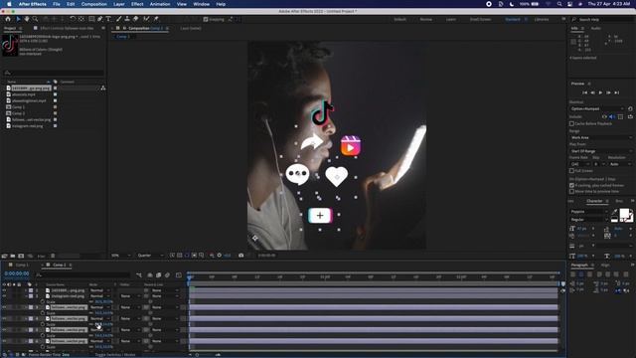Open the Range Work Area dropdown
This screenshot has width=636, height=358.
click(601, 137)
